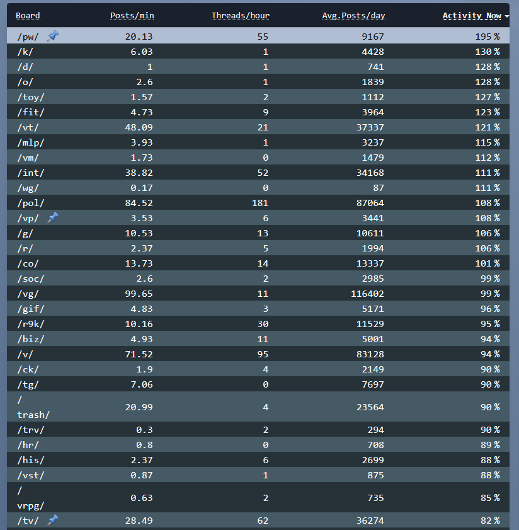Click the 83128 avg posts value
Image resolution: width=519 pixels, height=530 pixels.
[370, 354]
